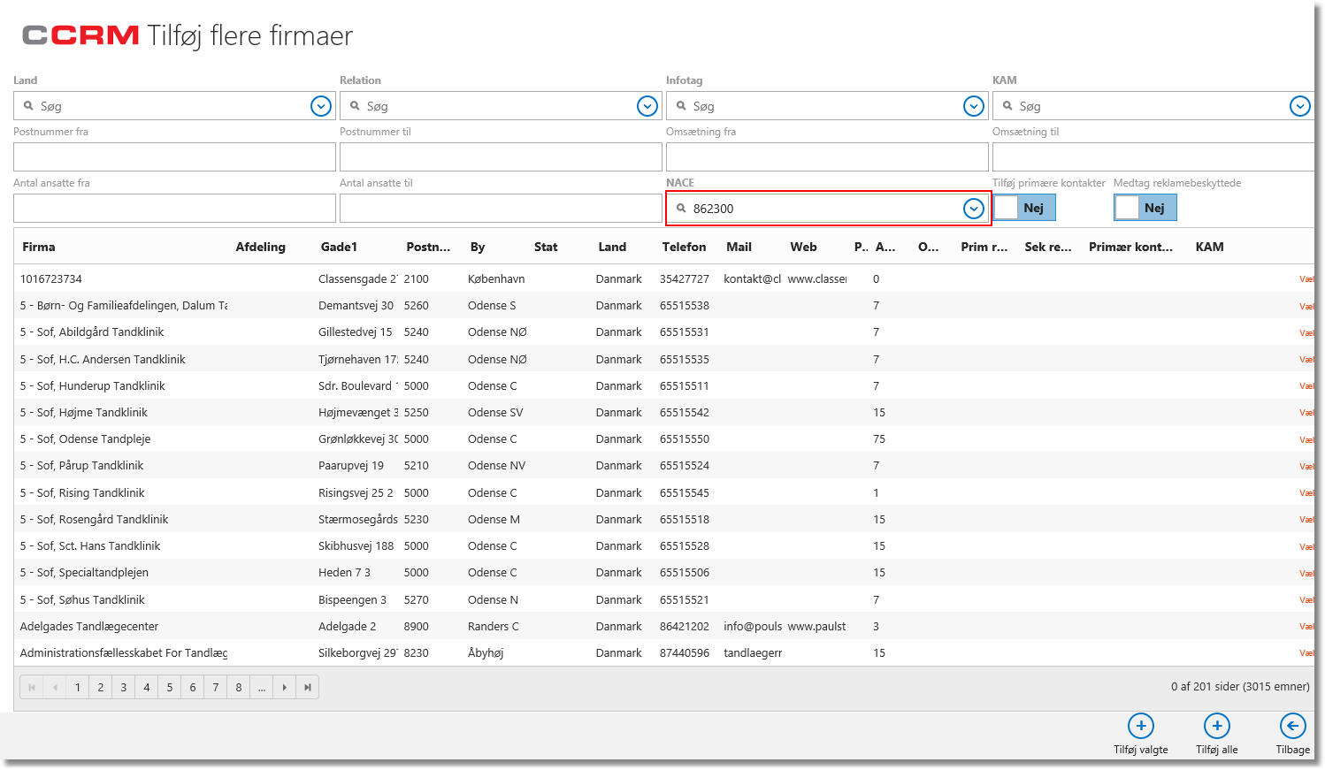1325x770 pixels.
Task: Toggle Medtag reklamebeskyttede switch
Action: pyautogui.click(x=1145, y=208)
